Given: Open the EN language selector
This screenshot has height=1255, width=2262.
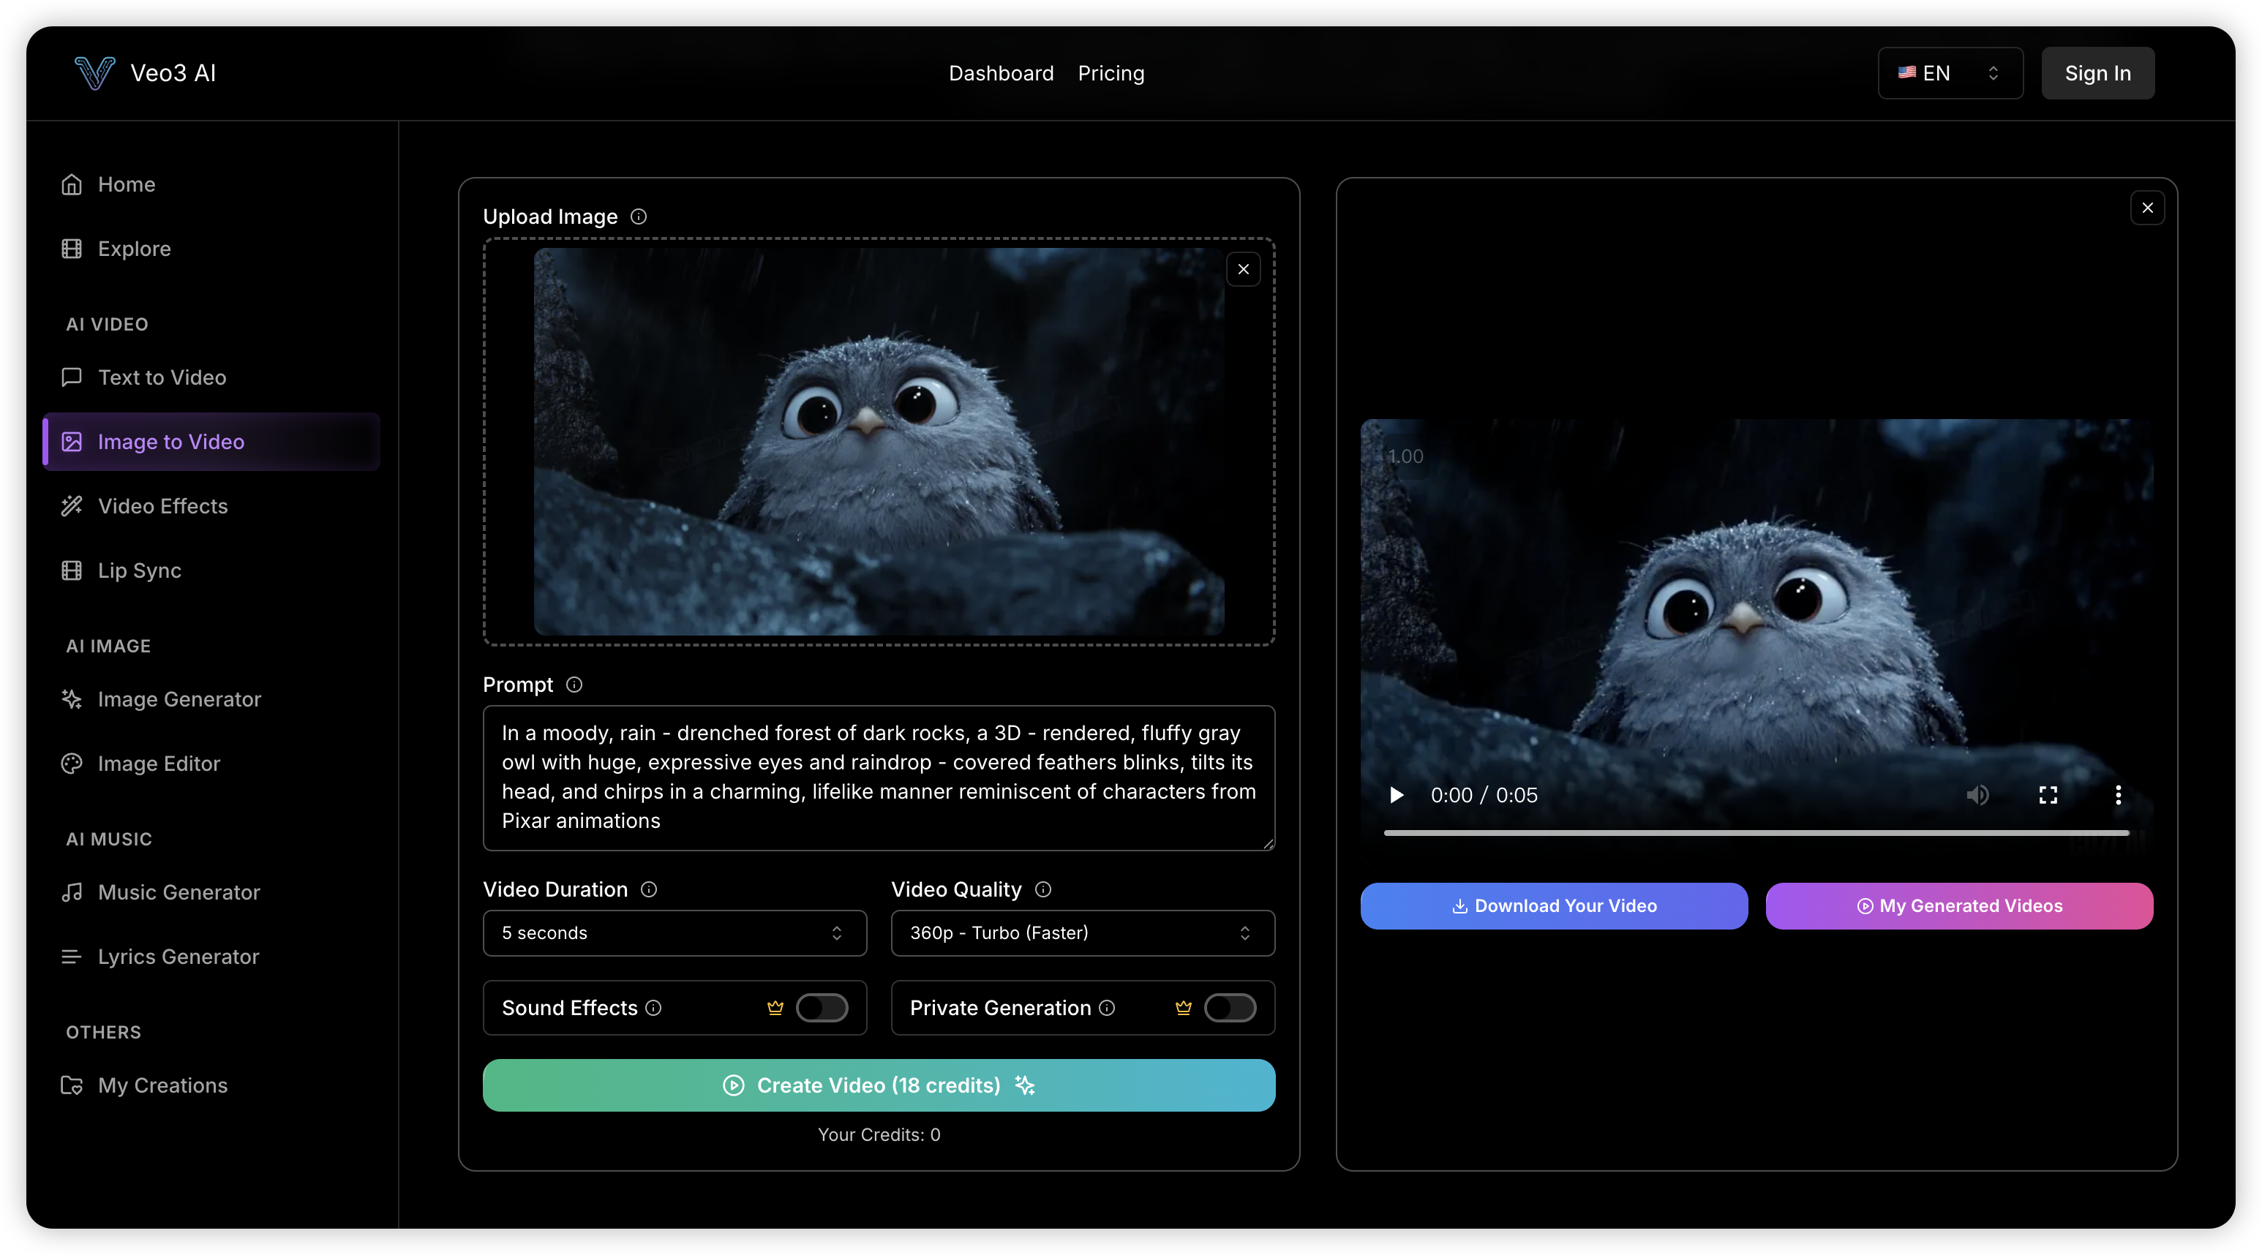Looking at the screenshot, I should tap(1950, 73).
